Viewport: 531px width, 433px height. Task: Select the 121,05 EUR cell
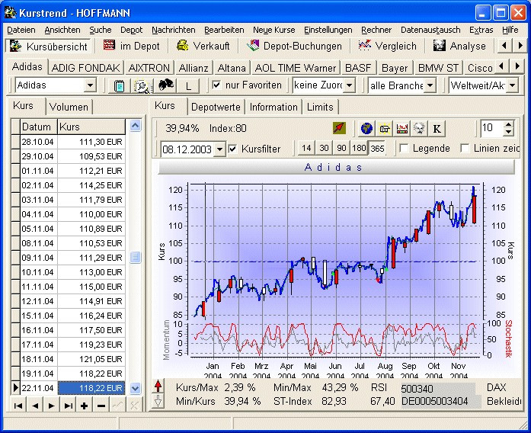[91, 359]
